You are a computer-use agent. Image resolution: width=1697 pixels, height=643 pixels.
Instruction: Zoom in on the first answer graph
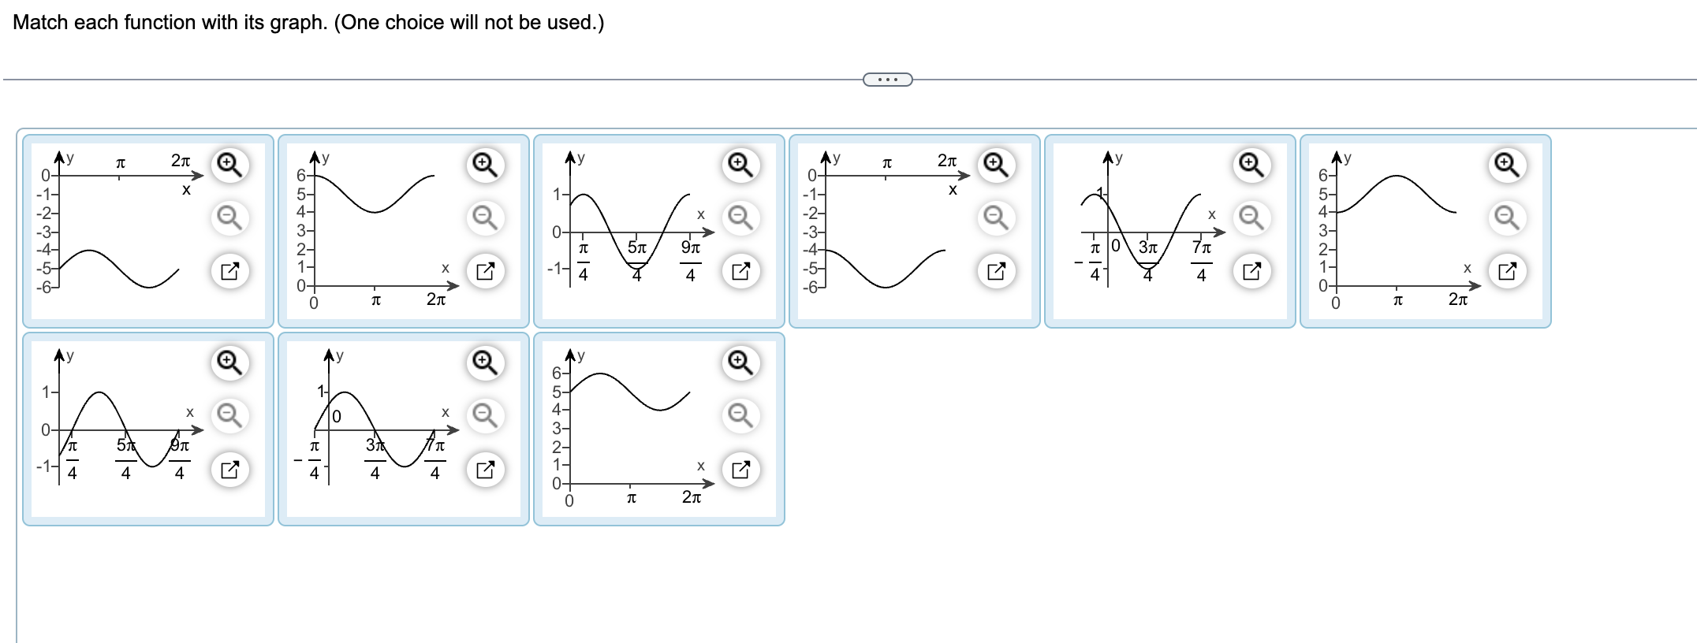pyautogui.click(x=229, y=163)
